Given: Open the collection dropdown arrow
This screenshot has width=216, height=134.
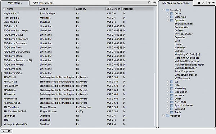Looking at the screenshot, I should click(213, 3).
